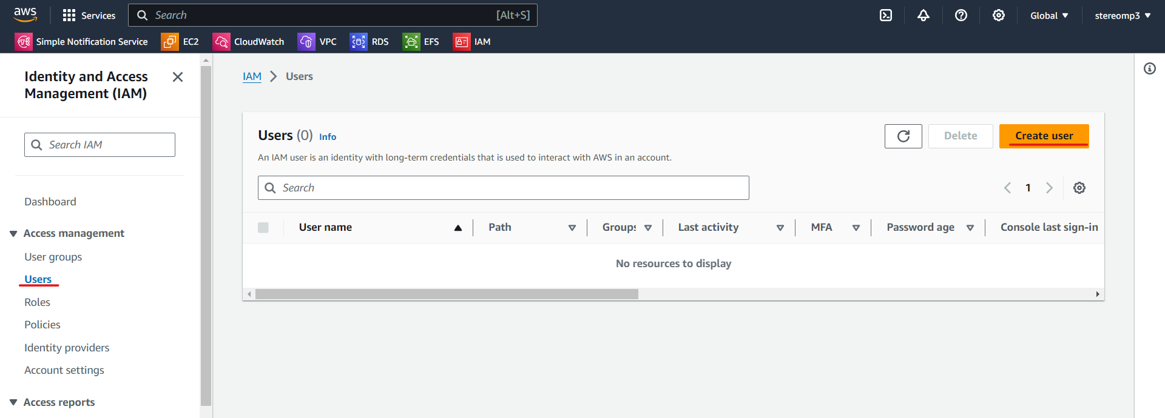Click the IAM breadcrumb link
This screenshot has width=1165, height=418.
pyautogui.click(x=252, y=76)
